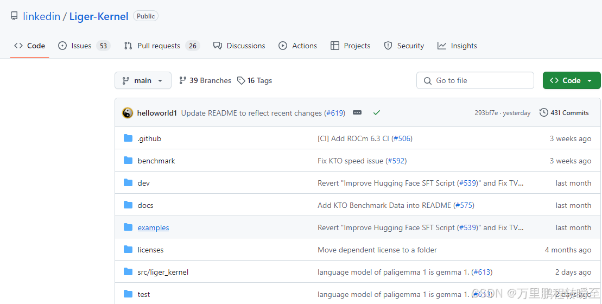Click the dev folder icon
This screenshot has height=304, width=602.
pos(128,183)
